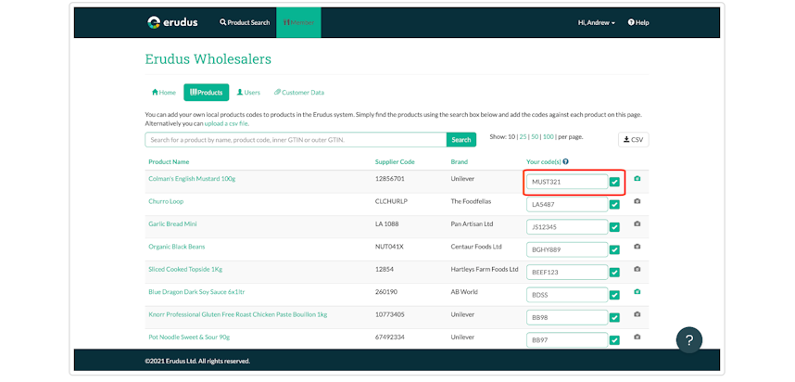Save code for Blue Dragon Soy Sauce
The width and height of the screenshot is (795, 382).
(x=614, y=295)
